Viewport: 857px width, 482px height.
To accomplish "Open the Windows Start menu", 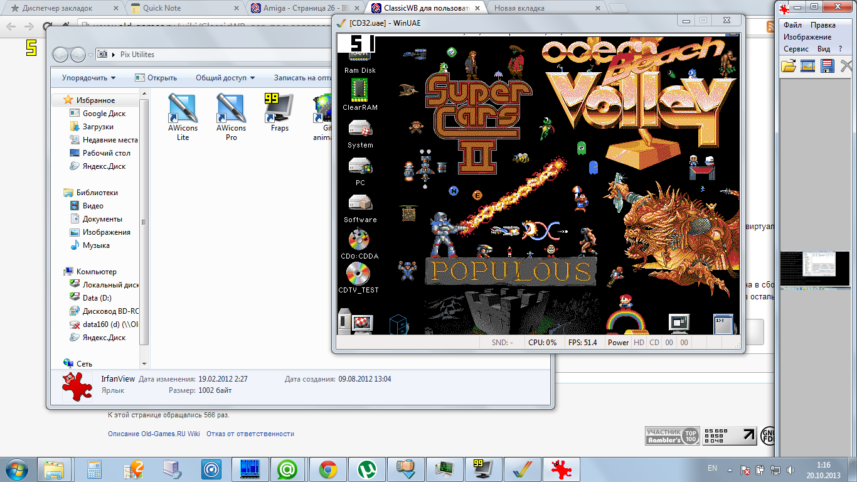I will pyautogui.click(x=17, y=469).
